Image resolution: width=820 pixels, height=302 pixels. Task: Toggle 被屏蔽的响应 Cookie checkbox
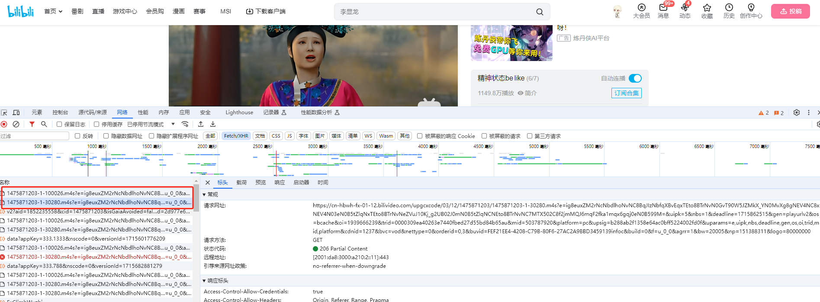tap(420, 136)
